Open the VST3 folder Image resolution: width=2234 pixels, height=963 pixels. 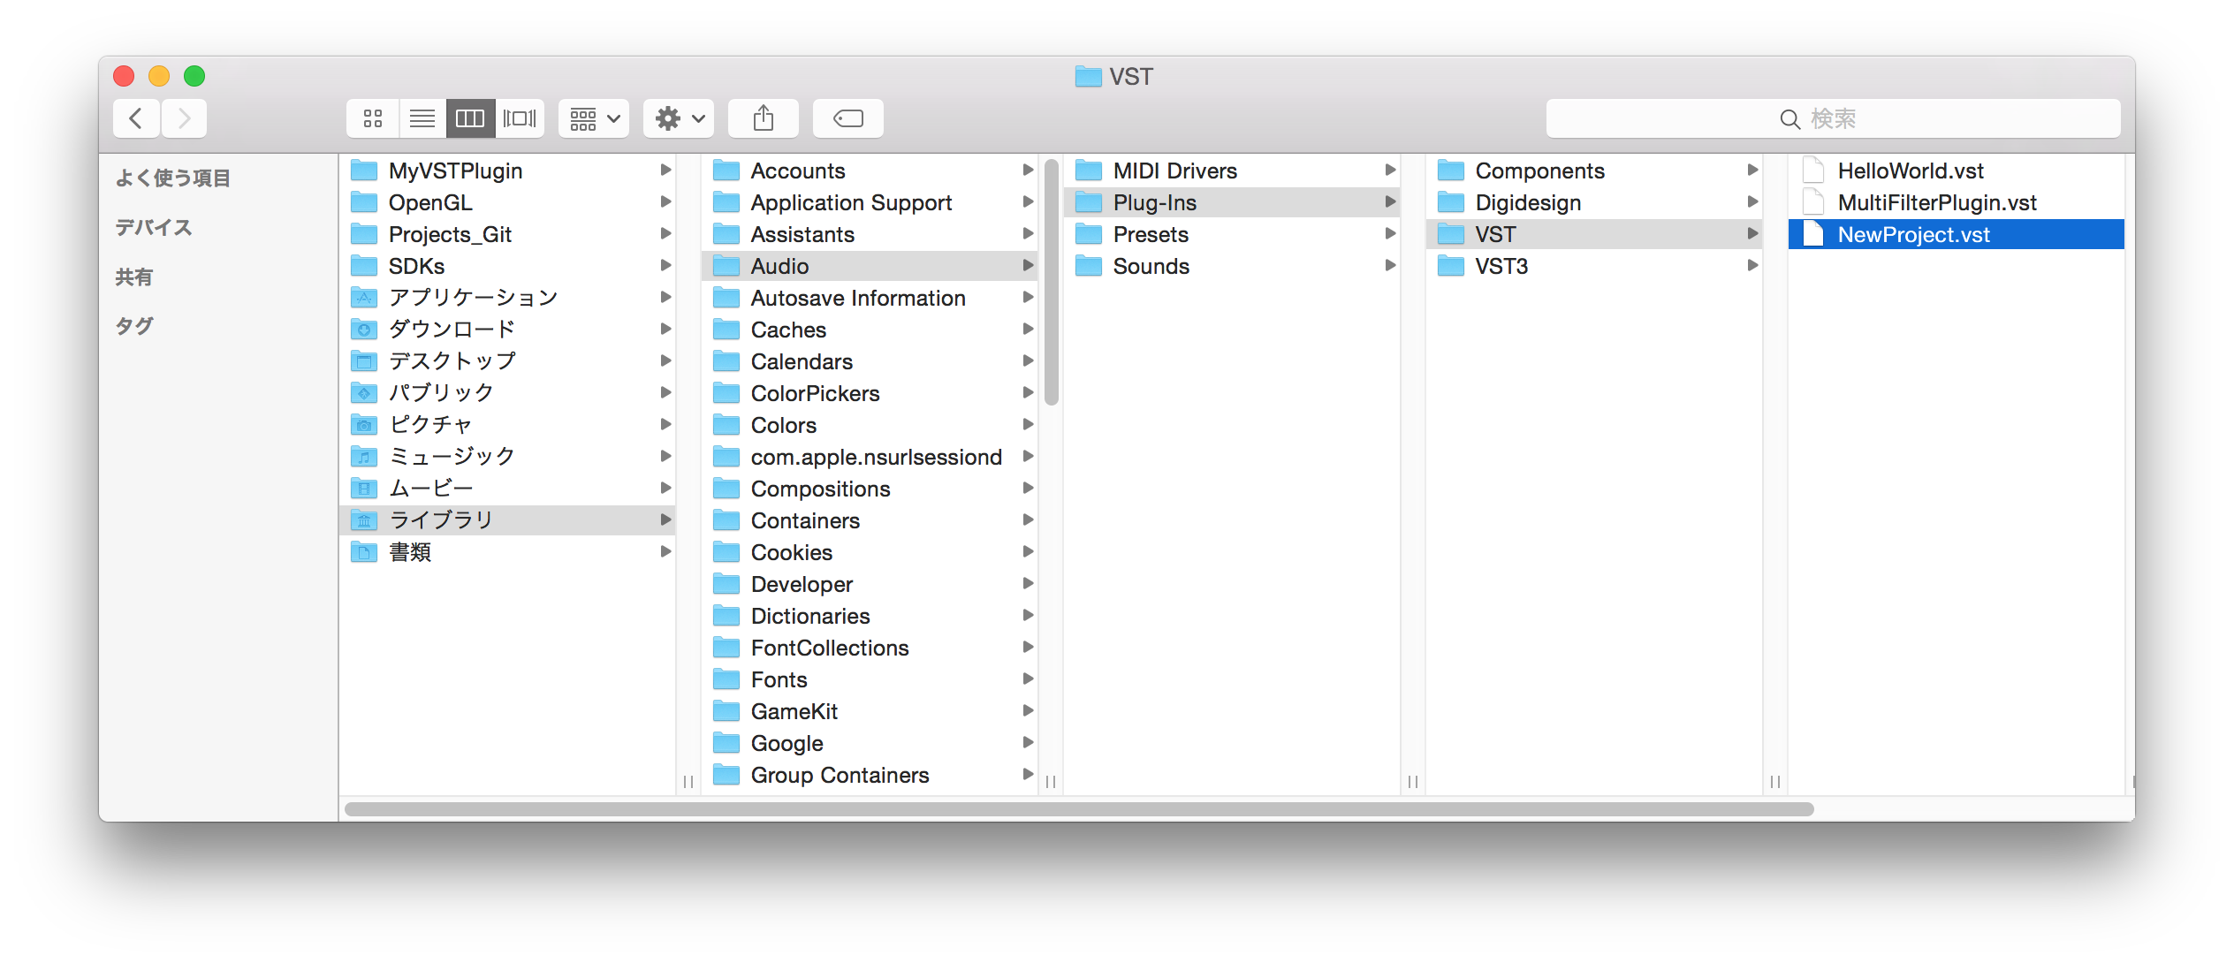pyautogui.click(x=1501, y=265)
